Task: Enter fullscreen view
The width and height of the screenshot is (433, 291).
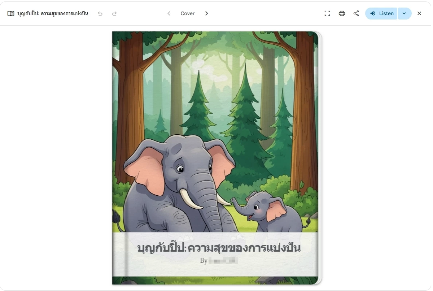Action: (327, 13)
